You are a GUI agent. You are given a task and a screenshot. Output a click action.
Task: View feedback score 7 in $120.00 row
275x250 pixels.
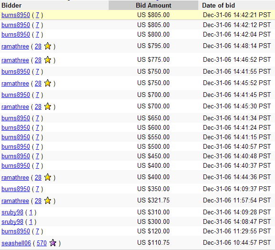click(x=37, y=231)
